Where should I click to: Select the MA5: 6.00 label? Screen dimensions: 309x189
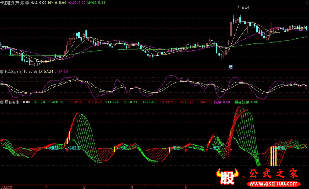pos(38,3)
